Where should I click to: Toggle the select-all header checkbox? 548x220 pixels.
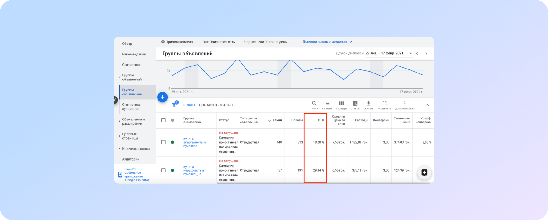[164, 120]
